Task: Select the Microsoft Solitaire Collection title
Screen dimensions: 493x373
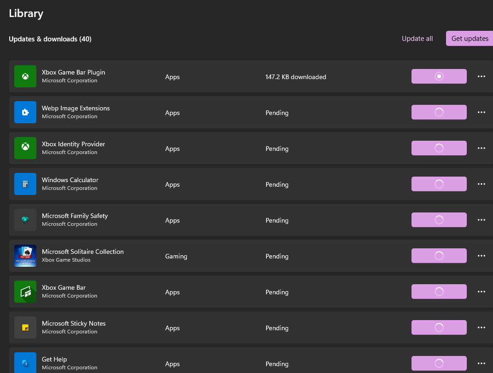Action: coord(83,252)
